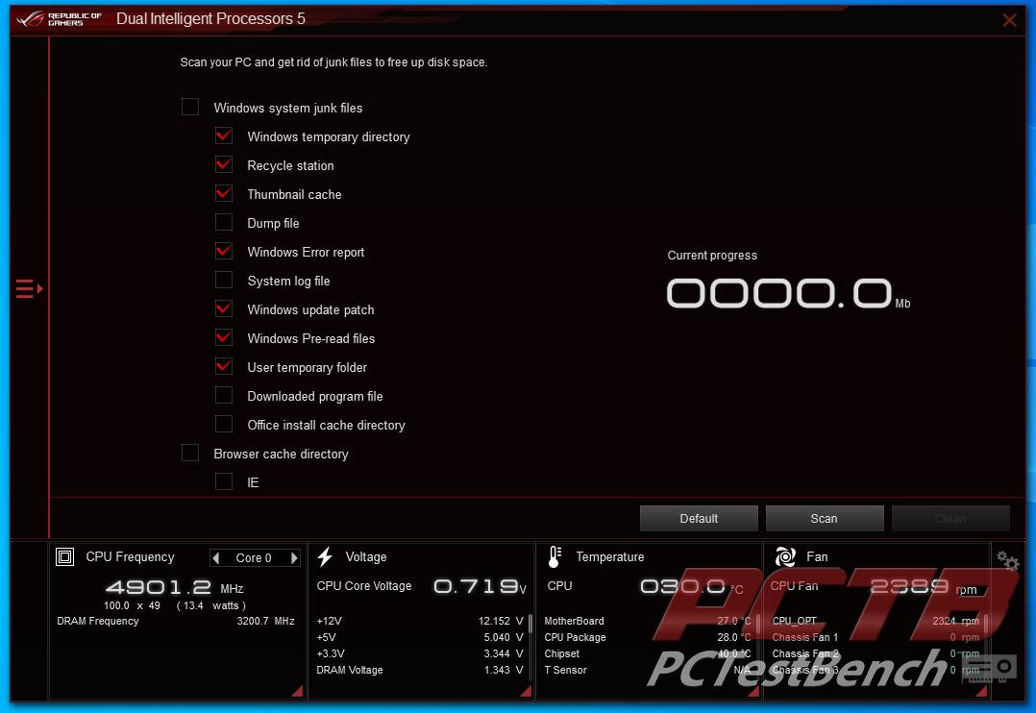Uncheck User temporary folder
This screenshot has width=1036, height=713.
[224, 367]
